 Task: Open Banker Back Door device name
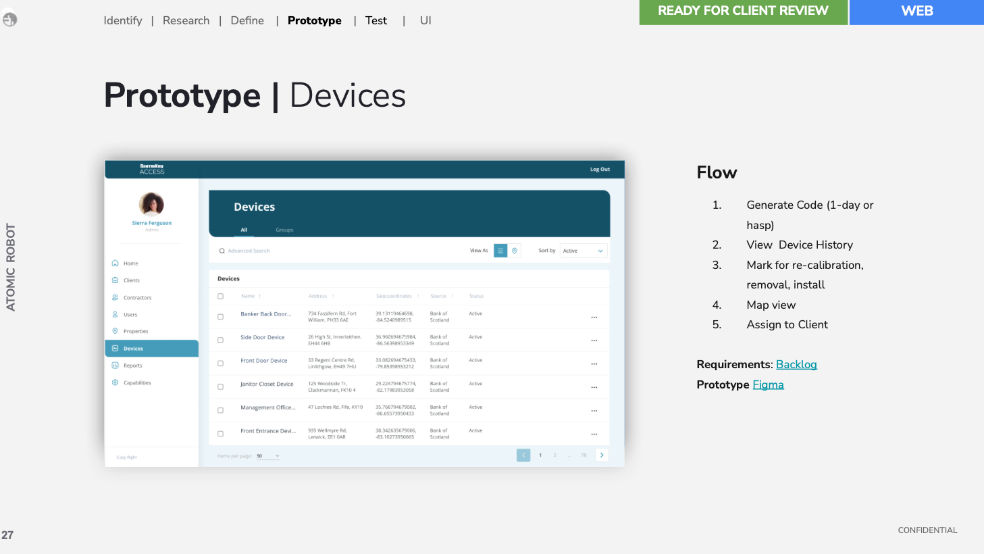click(x=266, y=314)
